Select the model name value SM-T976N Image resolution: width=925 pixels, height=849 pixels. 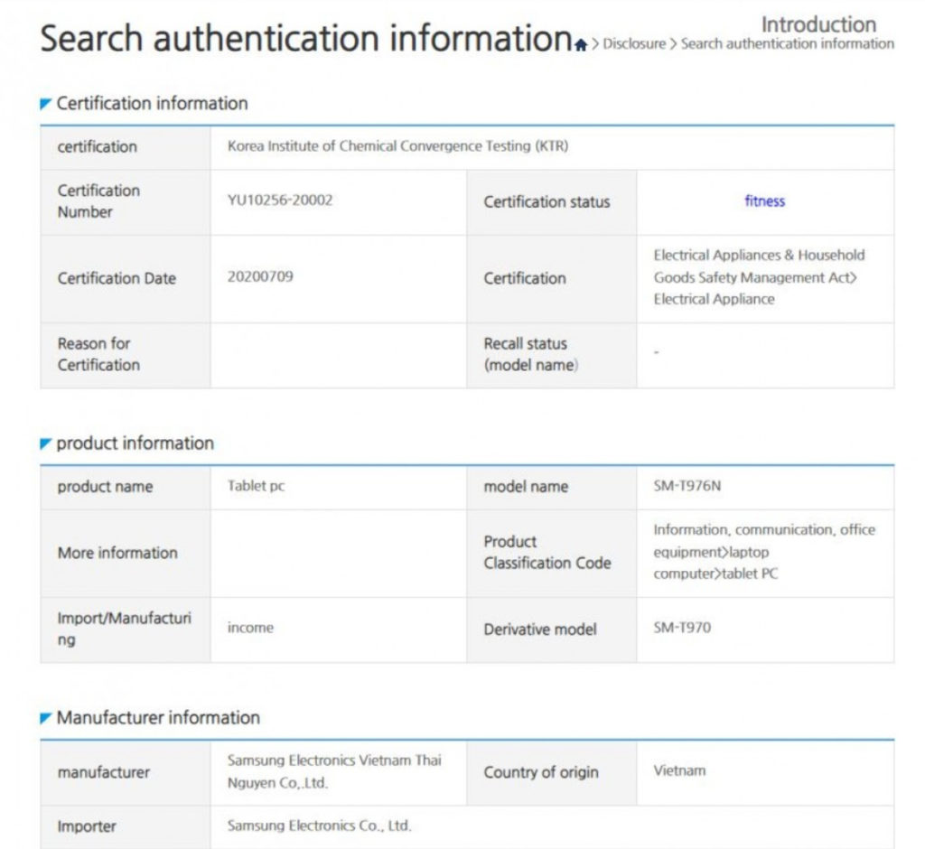(687, 486)
